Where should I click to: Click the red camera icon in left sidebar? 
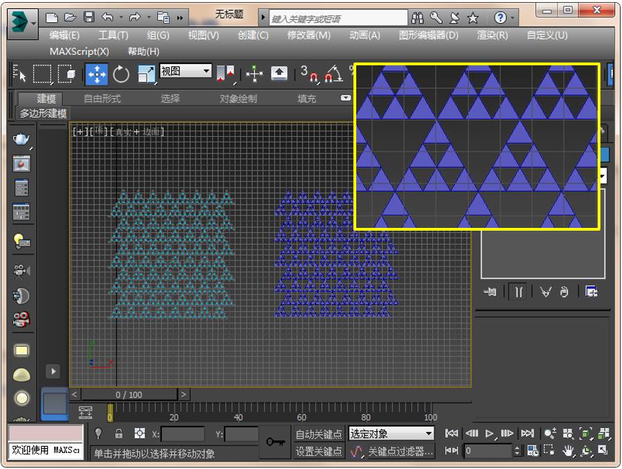(x=22, y=320)
